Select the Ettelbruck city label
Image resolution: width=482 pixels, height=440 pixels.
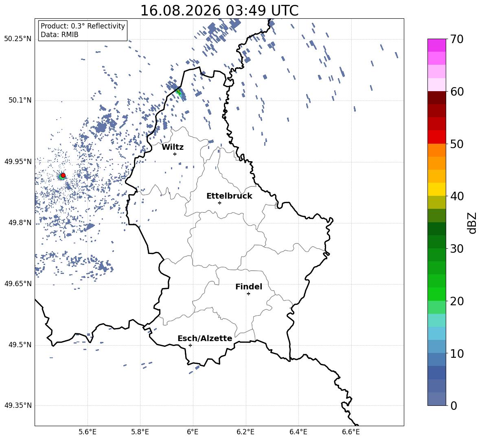(229, 196)
